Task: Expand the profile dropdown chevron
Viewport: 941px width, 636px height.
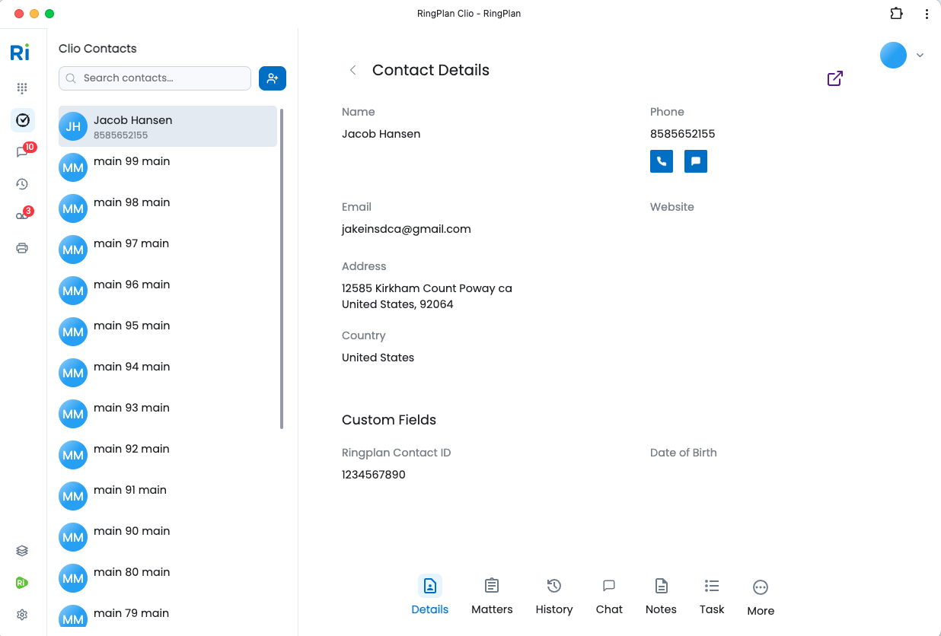Action: pos(920,55)
